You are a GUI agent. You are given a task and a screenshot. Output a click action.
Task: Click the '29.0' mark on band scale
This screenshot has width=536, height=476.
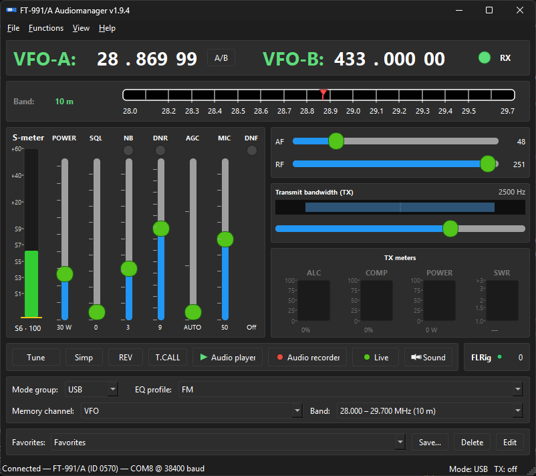coord(353,111)
